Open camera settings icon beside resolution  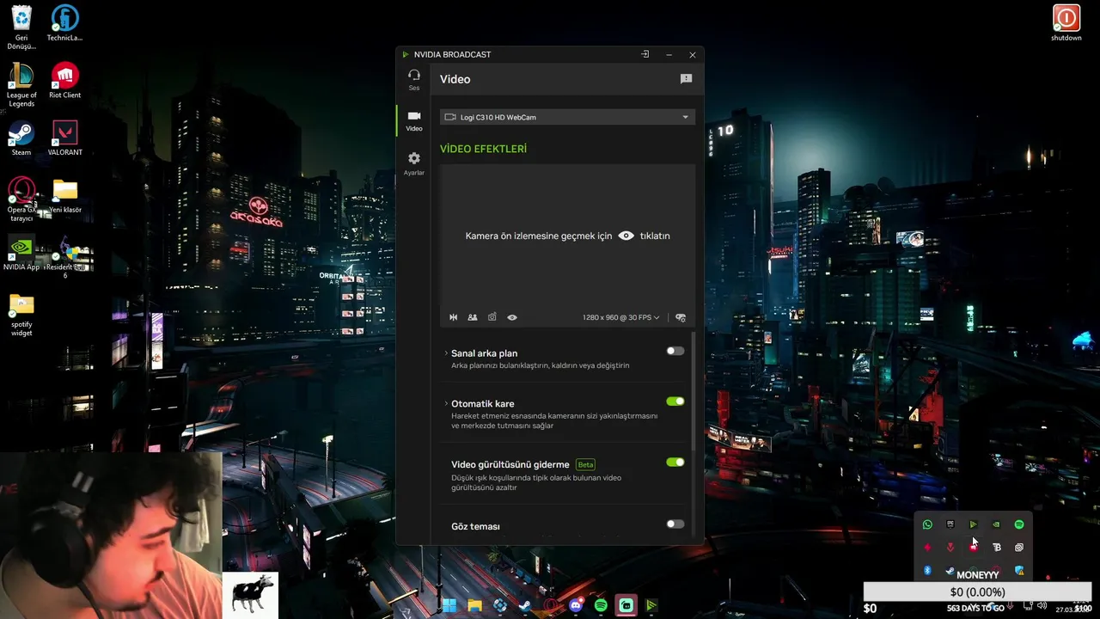pos(681,317)
